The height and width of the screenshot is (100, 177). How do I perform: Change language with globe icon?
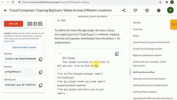tap(159, 11)
